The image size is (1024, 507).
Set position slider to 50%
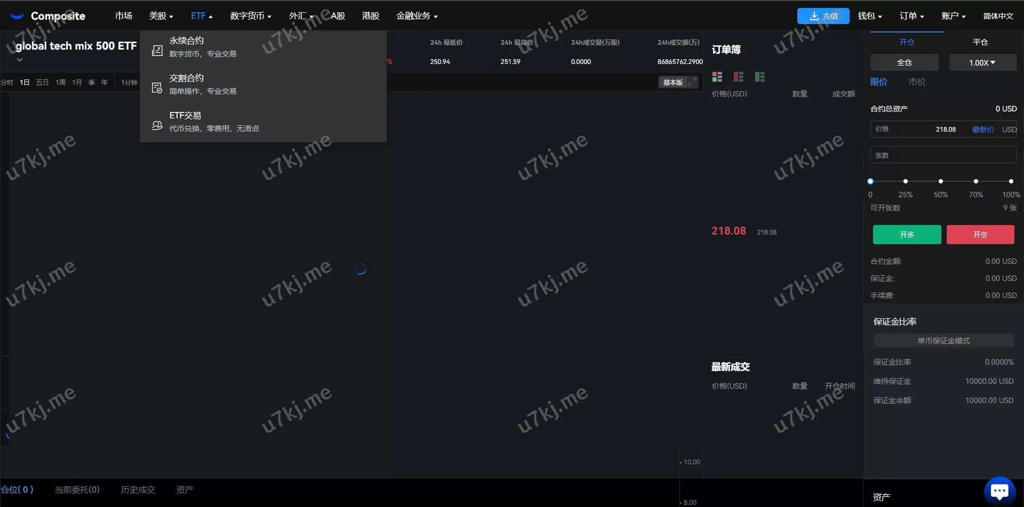(x=940, y=182)
